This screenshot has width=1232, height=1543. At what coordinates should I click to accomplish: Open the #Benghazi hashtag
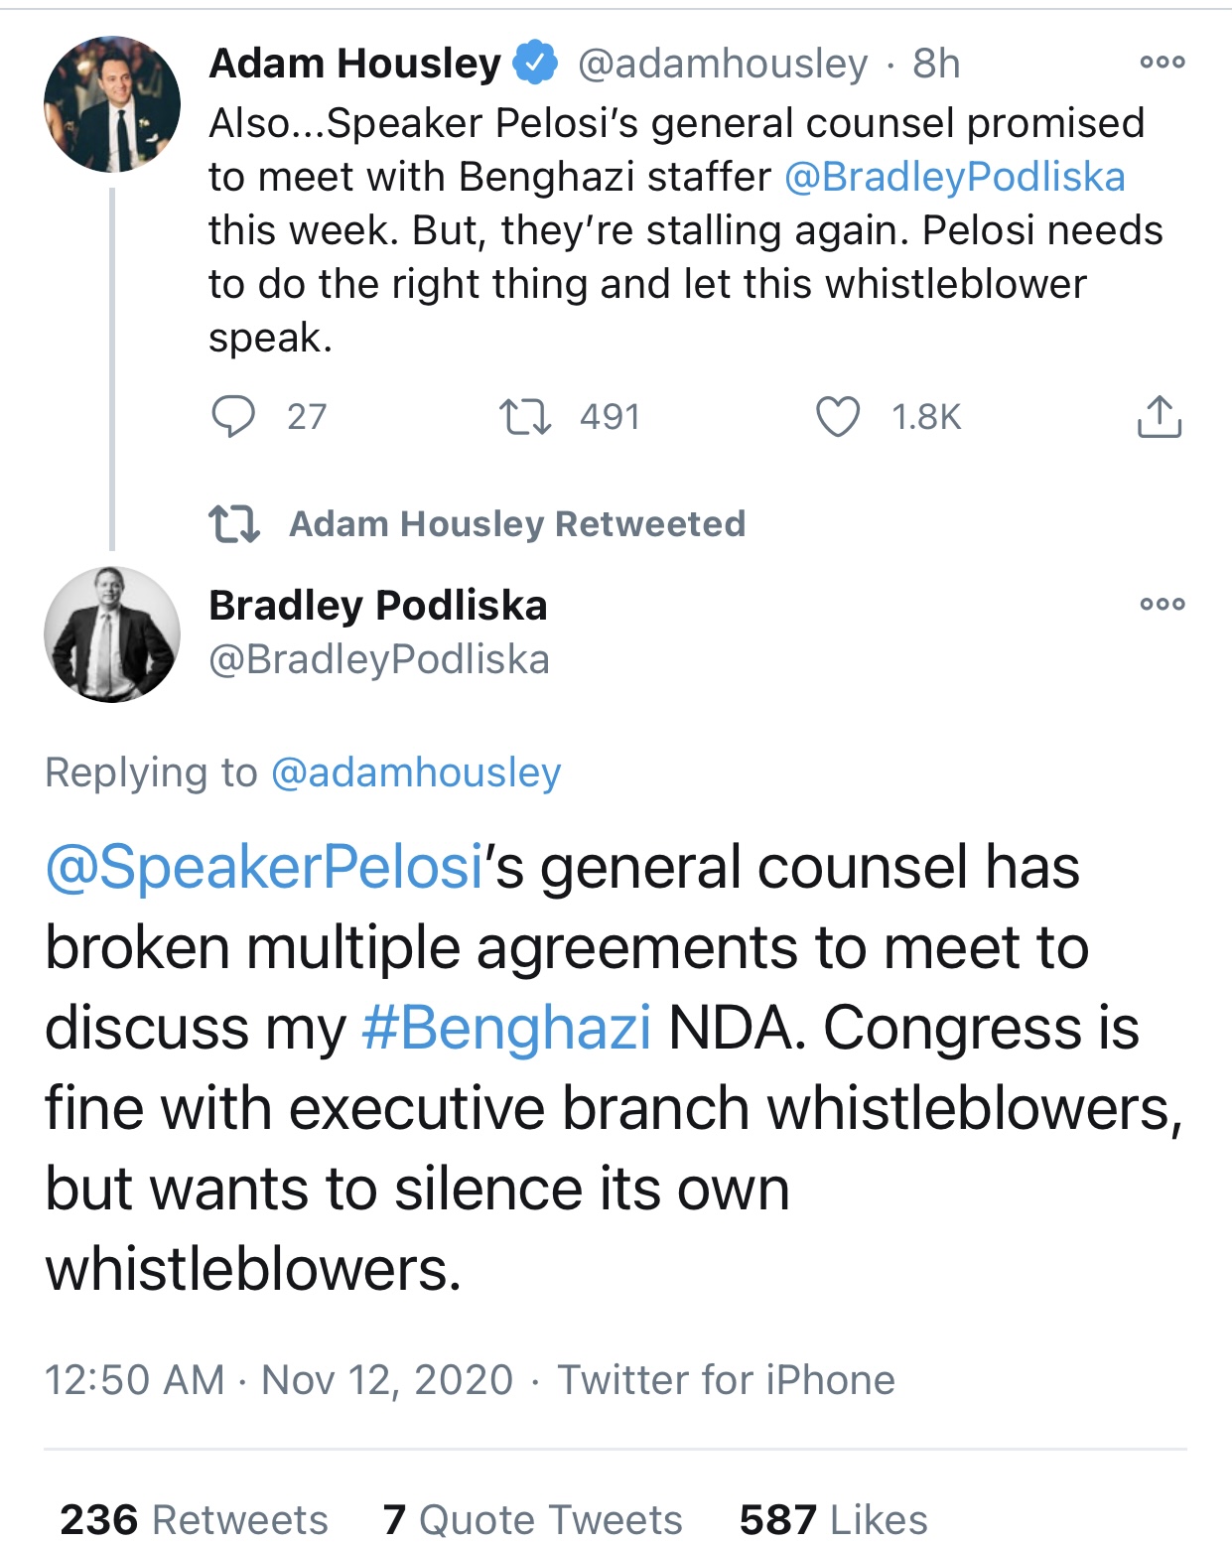coord(506,1027)
